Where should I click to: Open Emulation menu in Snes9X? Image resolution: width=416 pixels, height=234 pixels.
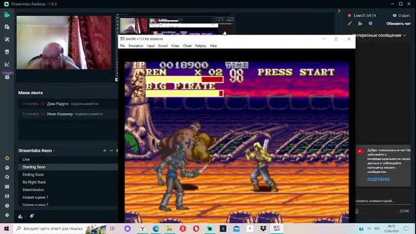[136, 45]
